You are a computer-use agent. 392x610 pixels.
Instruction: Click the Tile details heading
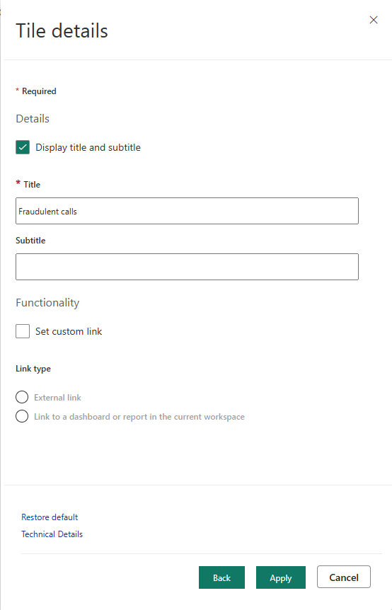[x=62, y=30]
